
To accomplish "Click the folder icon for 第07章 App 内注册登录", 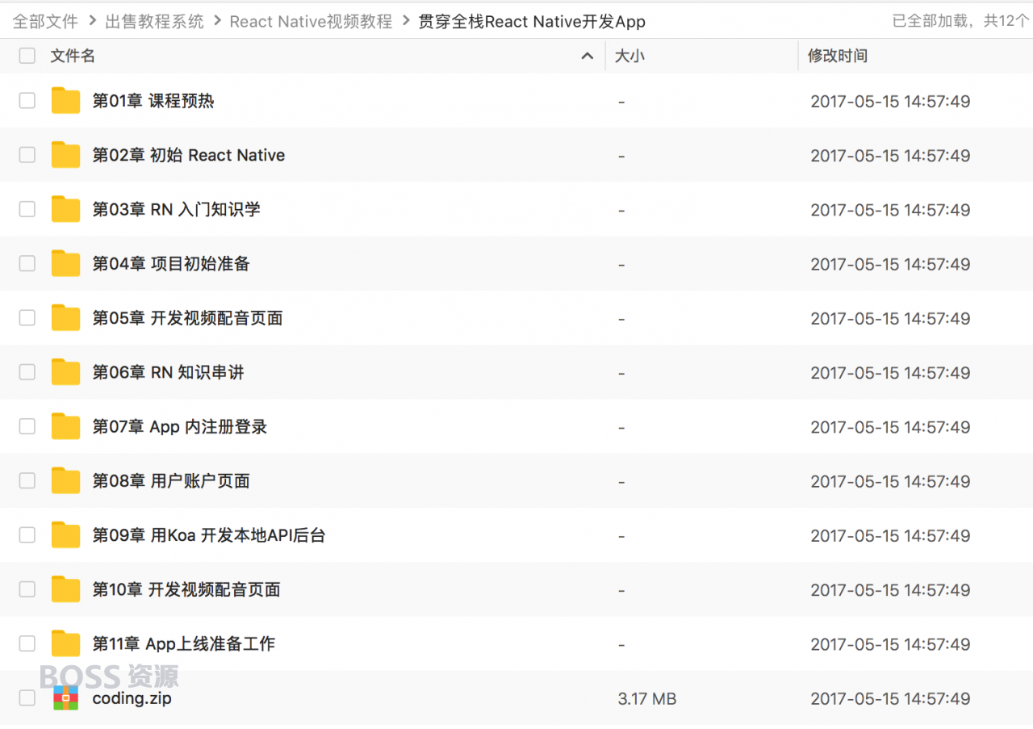I will pos(65,426).
